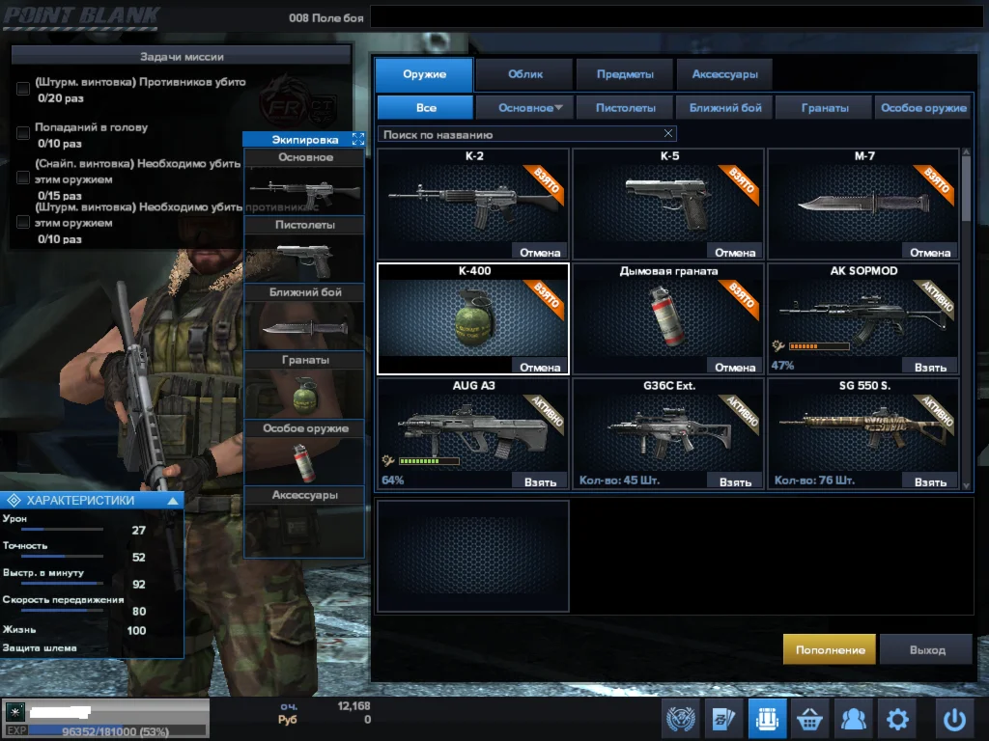Screen dimensions: 989x741
Task: Select the smoke grenade in Особое оружие slot
Action: click(x=304, y=461)
